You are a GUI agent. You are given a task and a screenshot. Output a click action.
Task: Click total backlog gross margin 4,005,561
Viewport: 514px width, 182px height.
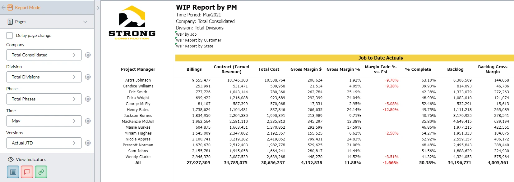click(498, 163)
